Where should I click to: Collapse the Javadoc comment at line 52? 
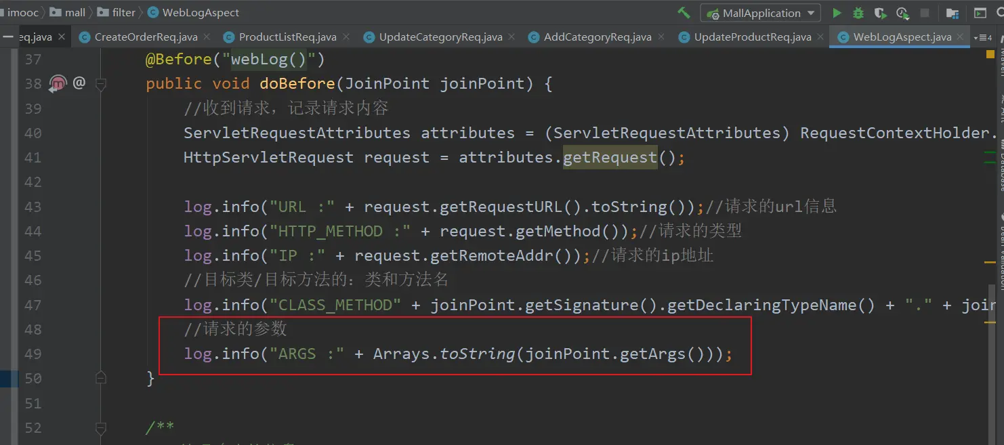click(101, 428)
